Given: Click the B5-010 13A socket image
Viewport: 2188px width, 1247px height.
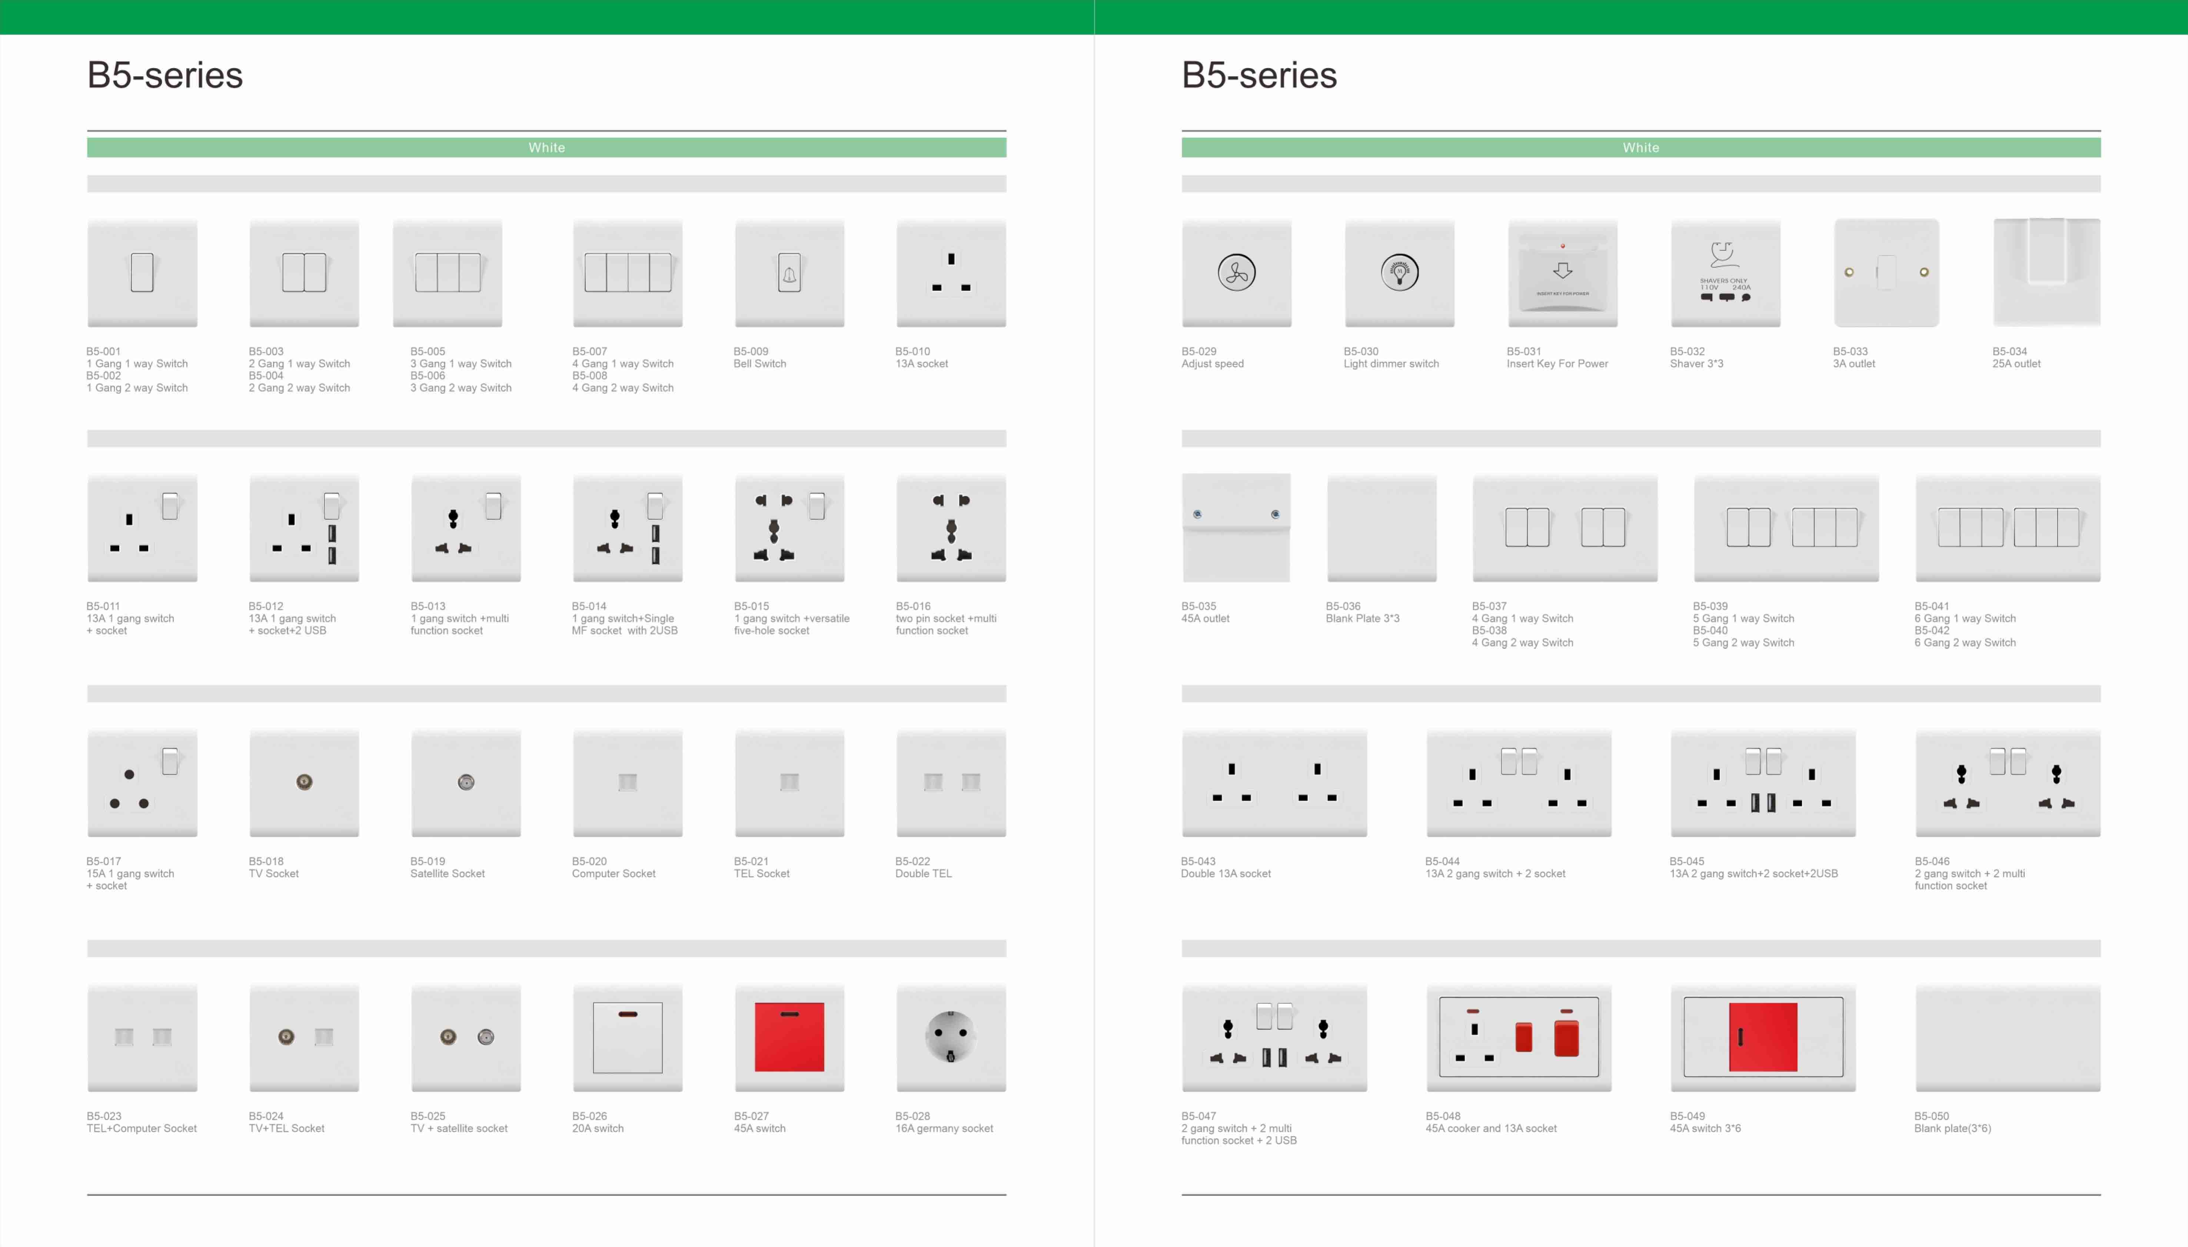Looking at the screenshot, I should coord(952,273).
